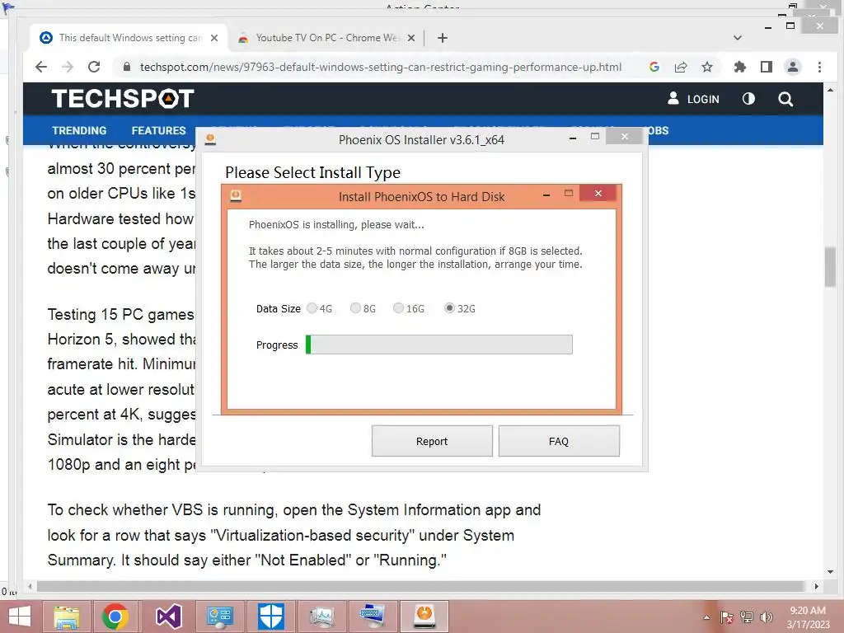The height and width of the screenshot is (633, 844).
Task: Select the 16G data size
Action: (398, 308)
